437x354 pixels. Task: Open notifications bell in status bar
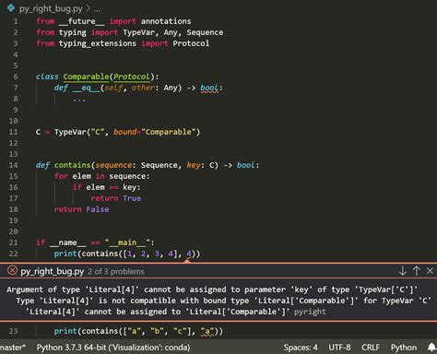[x=431, y=348]
